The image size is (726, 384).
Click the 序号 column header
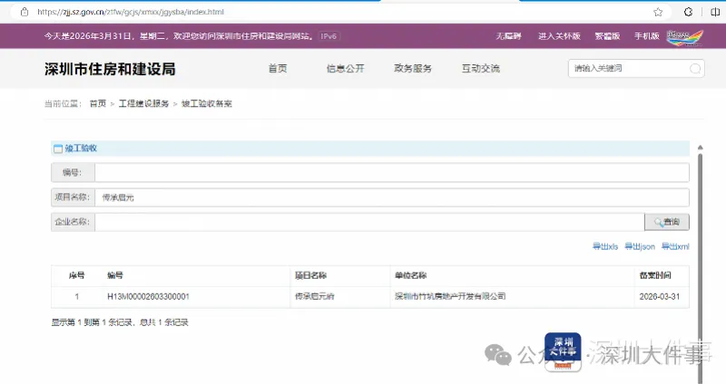(77, 275)
